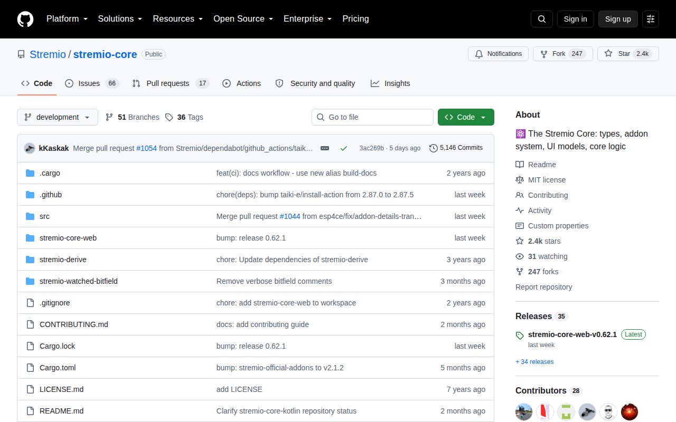Click the star icon in Star button
The image size is (676, 422).
point(608,54)
